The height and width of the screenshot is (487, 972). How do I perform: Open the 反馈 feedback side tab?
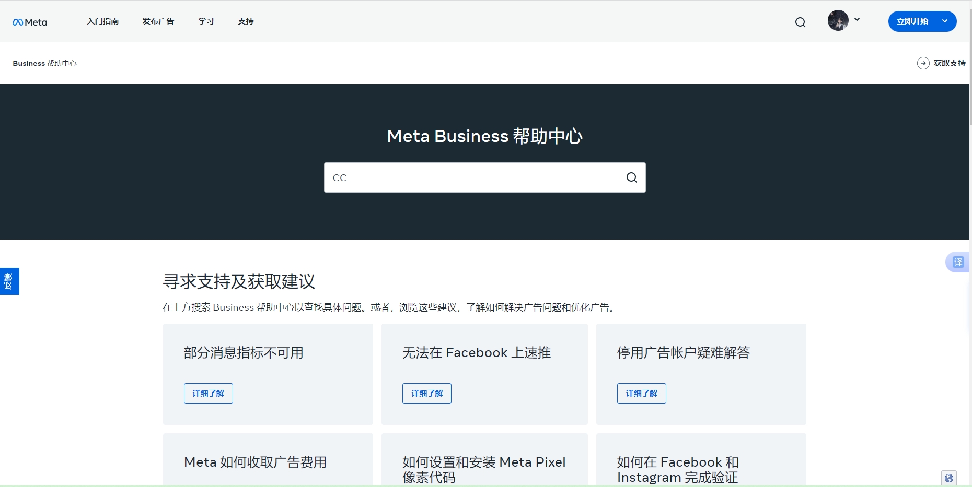pyautogui.click(x=9, y=281)
